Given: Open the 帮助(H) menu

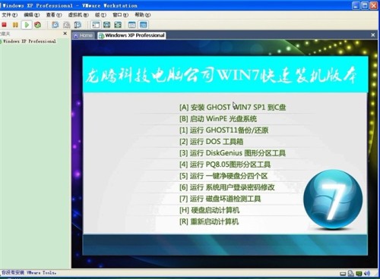Looking at the screenshot, I should (143, 15).
